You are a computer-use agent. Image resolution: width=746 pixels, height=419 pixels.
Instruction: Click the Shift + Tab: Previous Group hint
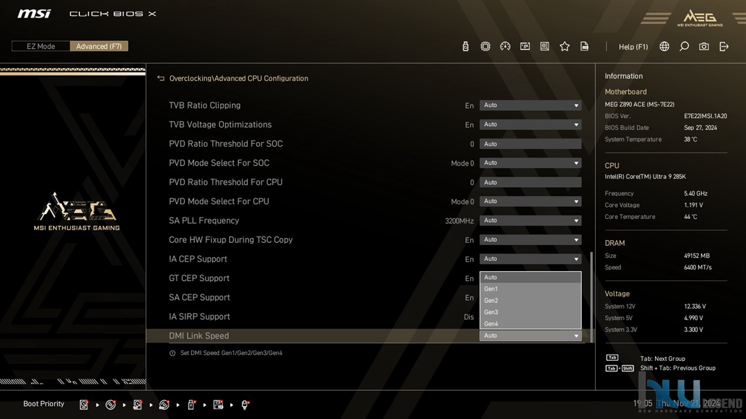tap(678, 368)
